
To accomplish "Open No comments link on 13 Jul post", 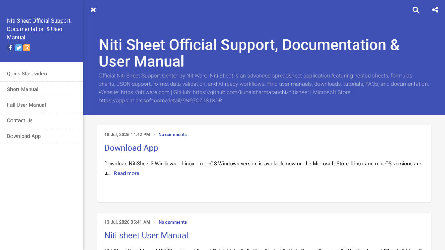I will point(173,222).
